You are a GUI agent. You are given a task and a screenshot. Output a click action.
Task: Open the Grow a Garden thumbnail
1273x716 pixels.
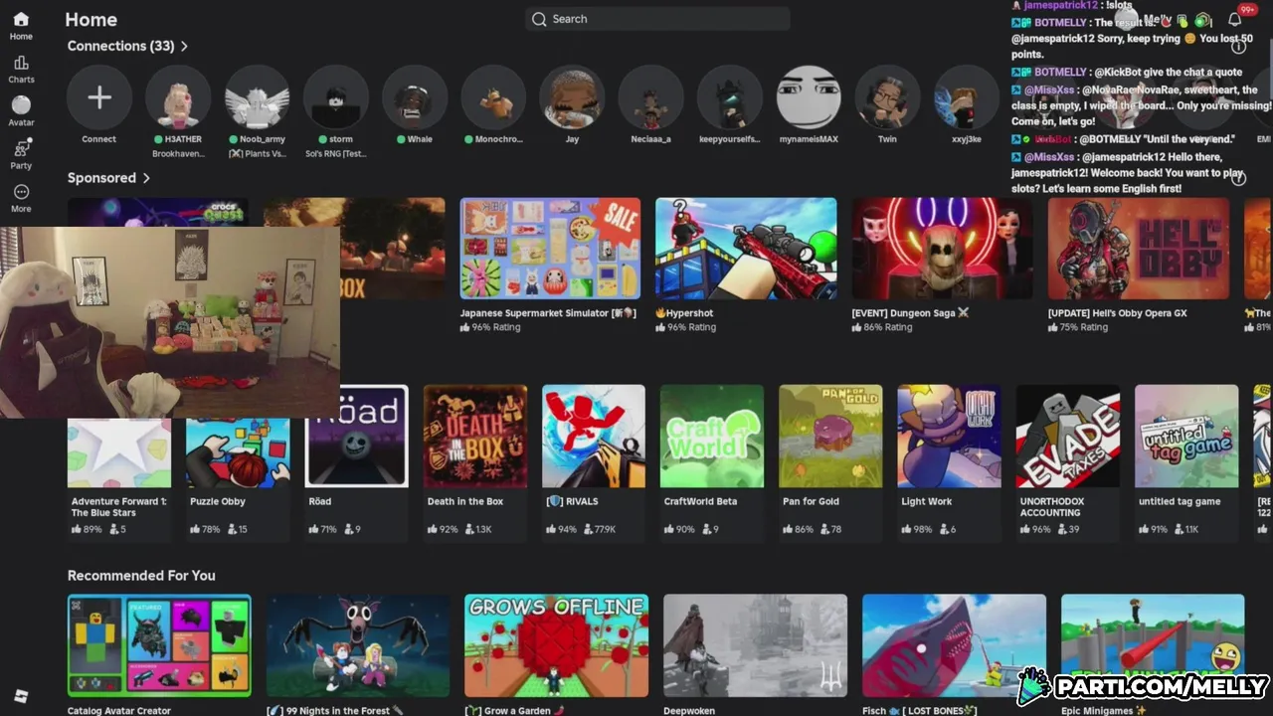click(x=557, y=645)
